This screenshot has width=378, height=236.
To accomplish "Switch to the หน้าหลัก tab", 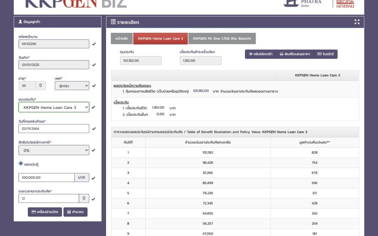I will point(121,39).
